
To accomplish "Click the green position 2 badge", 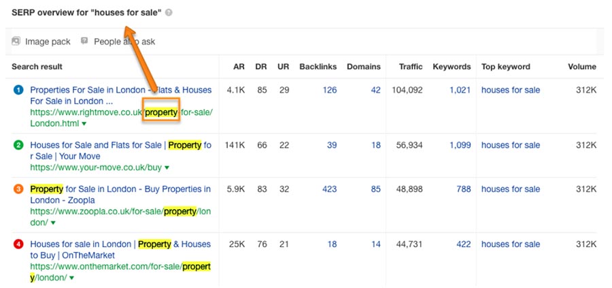I will coord(19,146).
